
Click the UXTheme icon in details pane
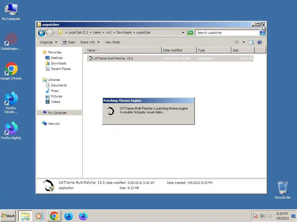pyautogui.click(x=48, y=186)
